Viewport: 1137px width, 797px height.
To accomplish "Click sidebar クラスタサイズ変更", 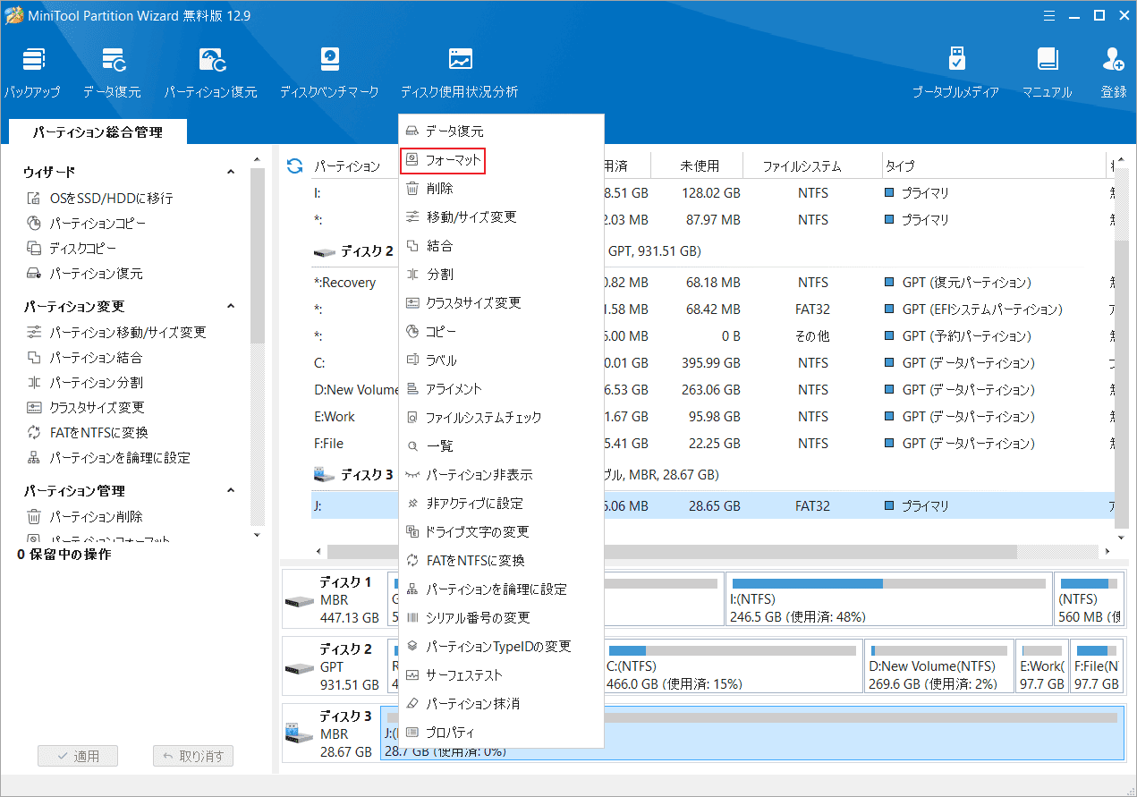I will (86, 408).
